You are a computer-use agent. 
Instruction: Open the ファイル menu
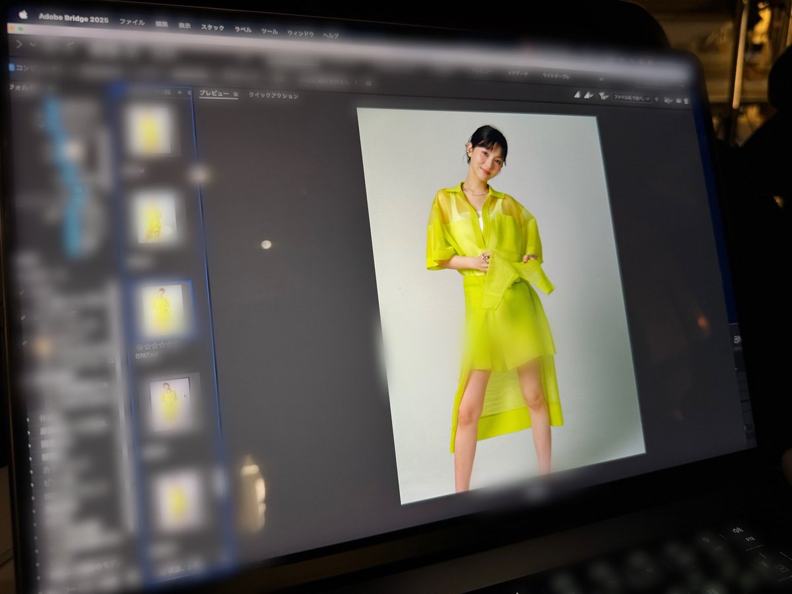(131, 22)
